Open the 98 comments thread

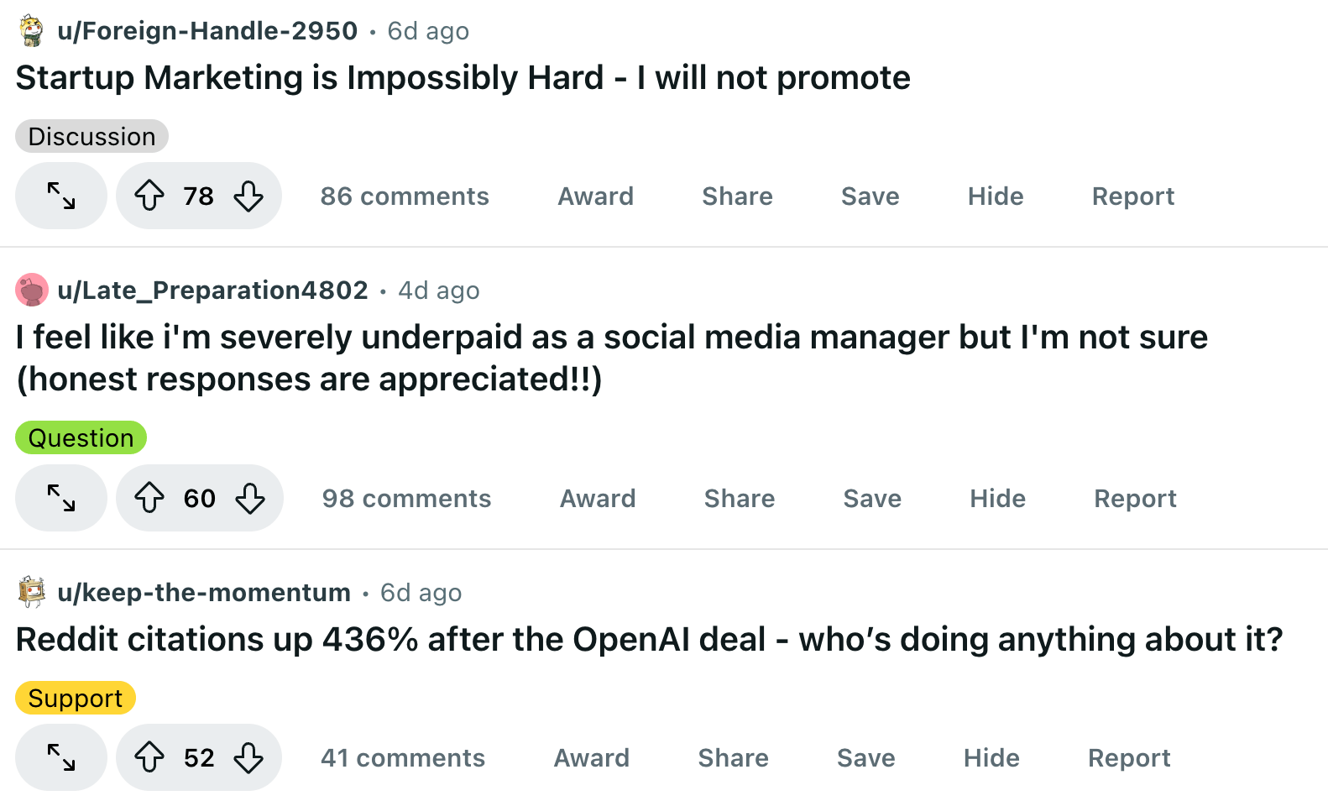click(406, 498)
